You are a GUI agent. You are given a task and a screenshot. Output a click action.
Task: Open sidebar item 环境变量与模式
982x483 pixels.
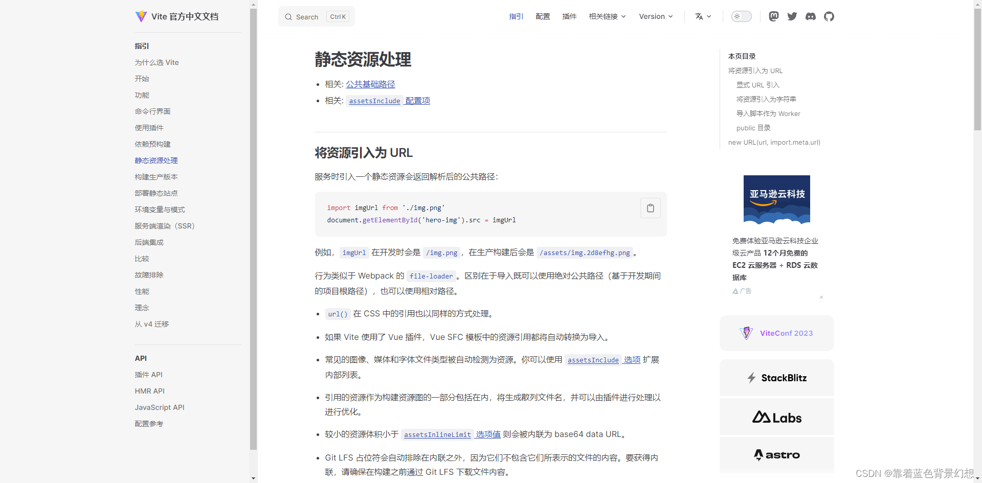pos(160,210)
